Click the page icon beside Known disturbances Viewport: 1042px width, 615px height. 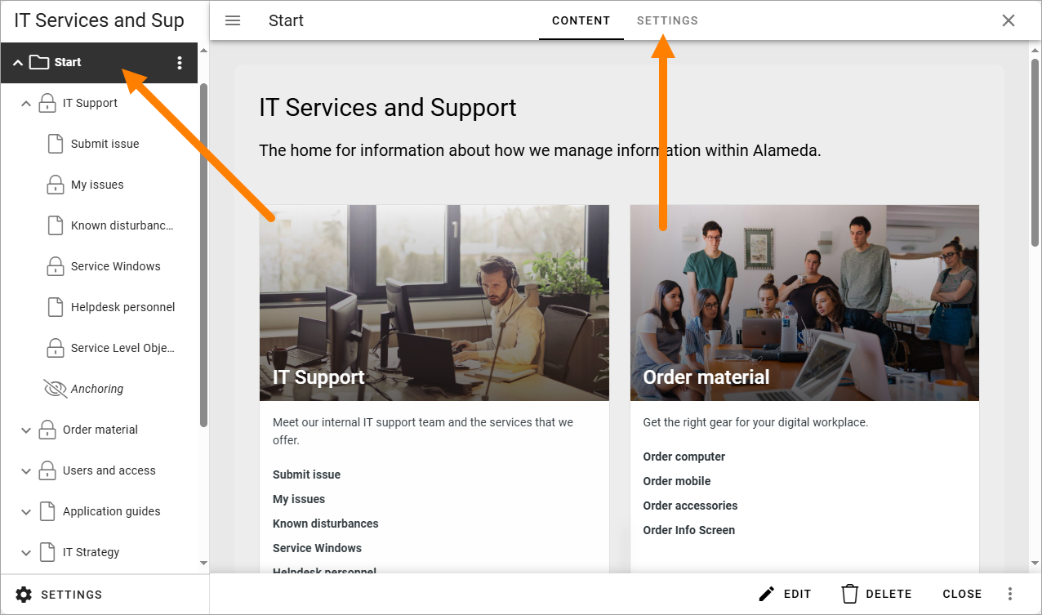point(56,225)
